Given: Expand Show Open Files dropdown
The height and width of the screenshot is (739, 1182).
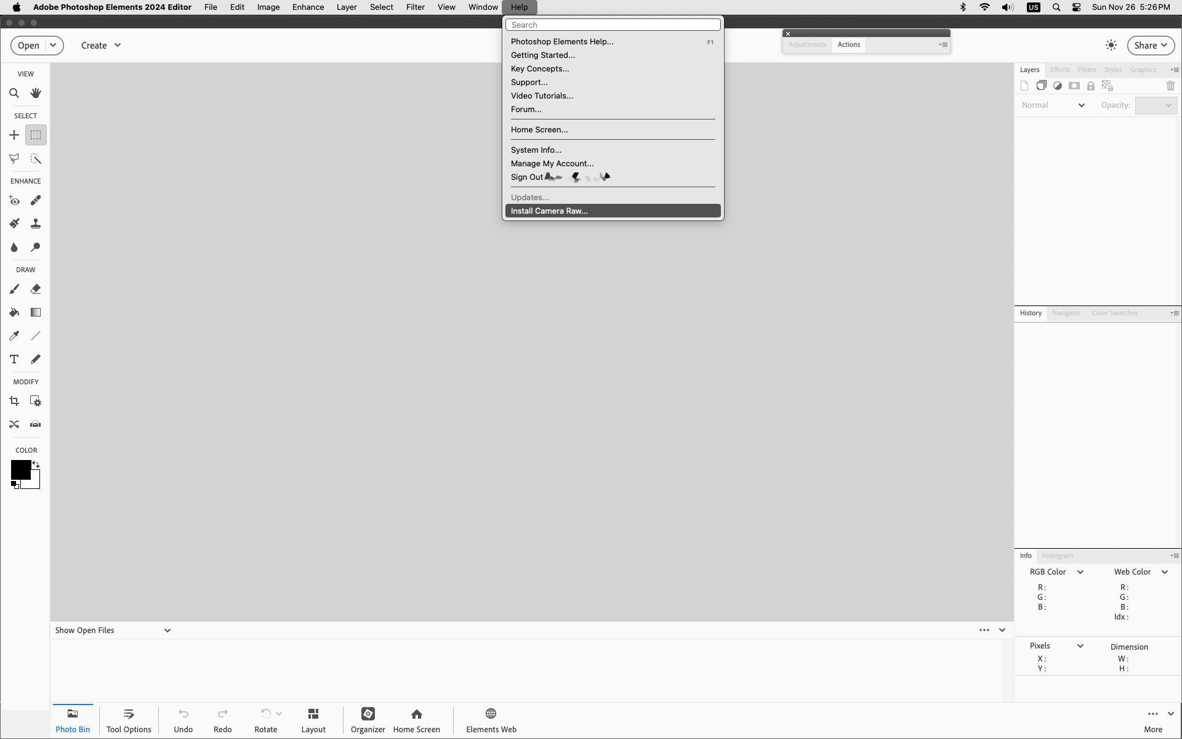Looking at the screenshot, I should [167, 630].
